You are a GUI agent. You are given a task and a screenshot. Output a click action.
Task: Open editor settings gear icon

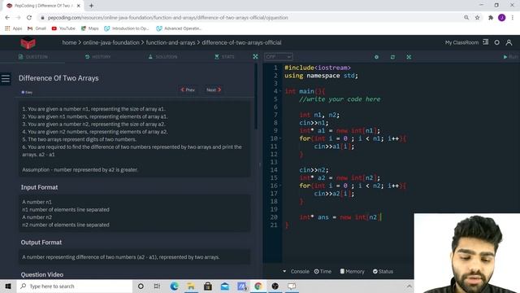pyautogui.click(x=376, y=57)
